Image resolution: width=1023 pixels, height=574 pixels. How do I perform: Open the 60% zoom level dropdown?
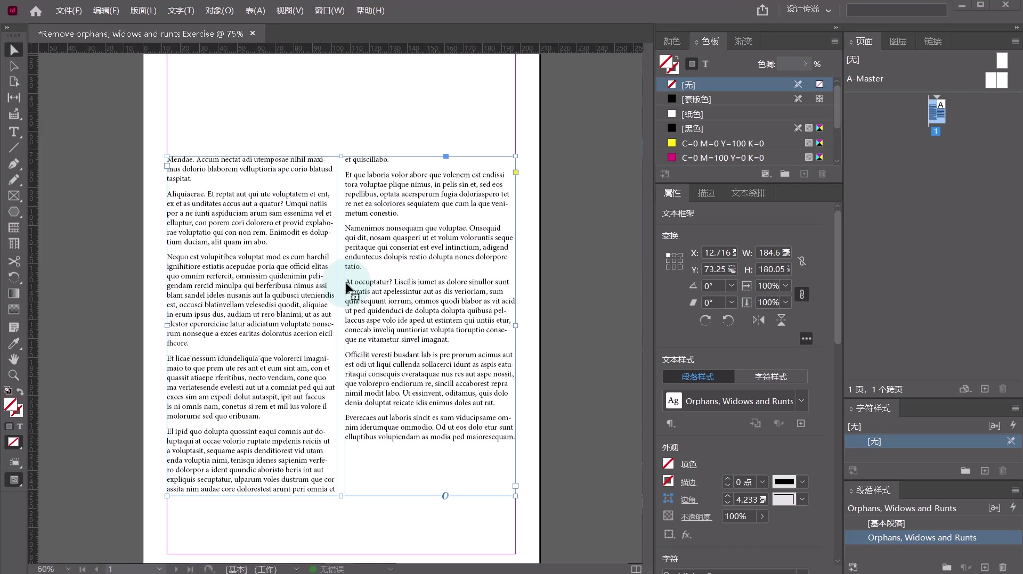68,569
